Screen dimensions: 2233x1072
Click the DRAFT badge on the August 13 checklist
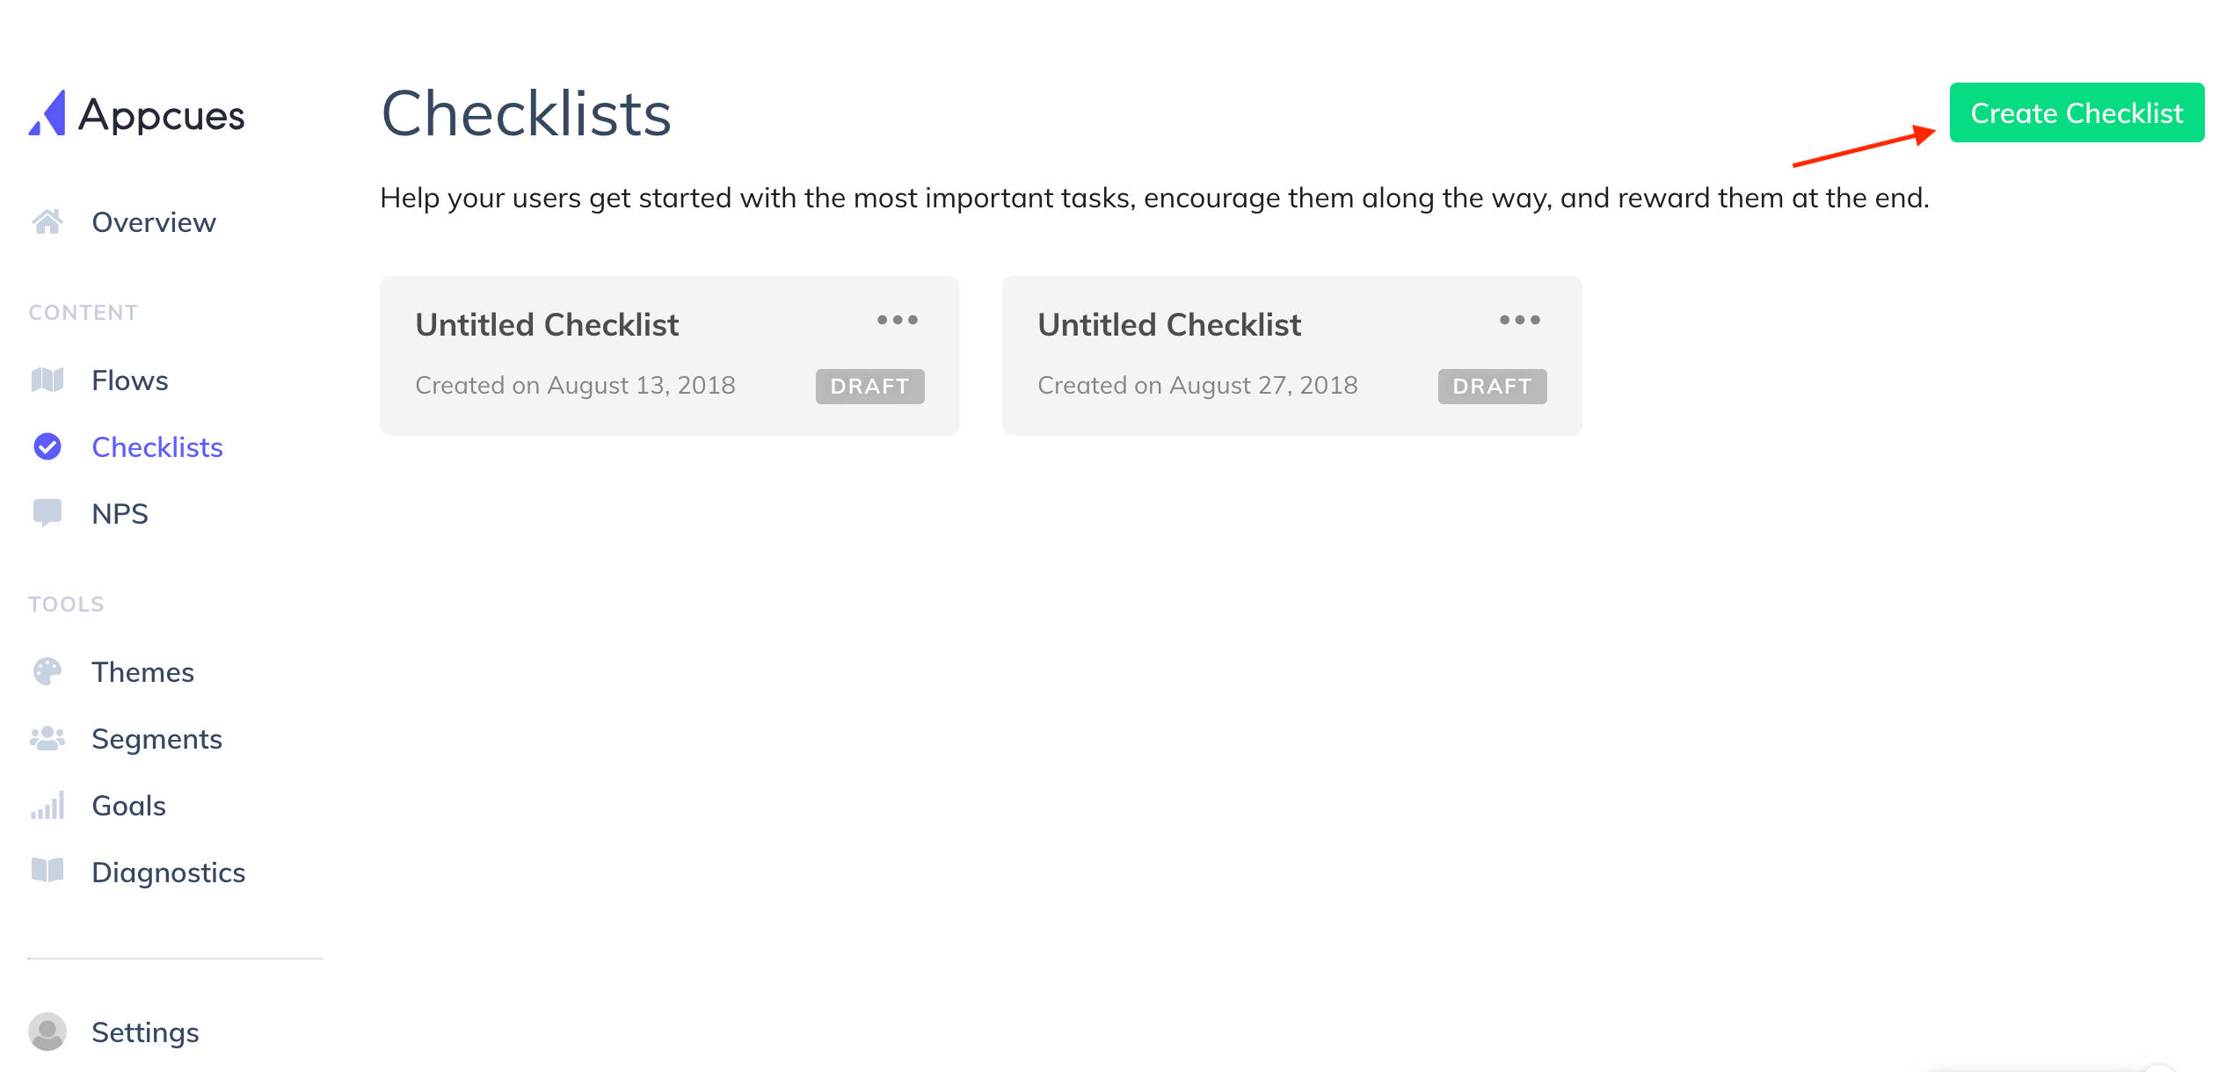[869, 386]
